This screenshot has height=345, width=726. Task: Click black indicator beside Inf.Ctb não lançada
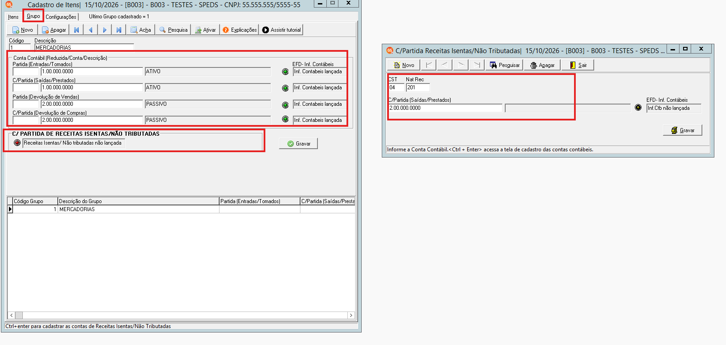(638, 108)
